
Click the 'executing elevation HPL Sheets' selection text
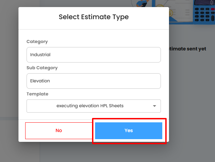click(x=90, y=106)
